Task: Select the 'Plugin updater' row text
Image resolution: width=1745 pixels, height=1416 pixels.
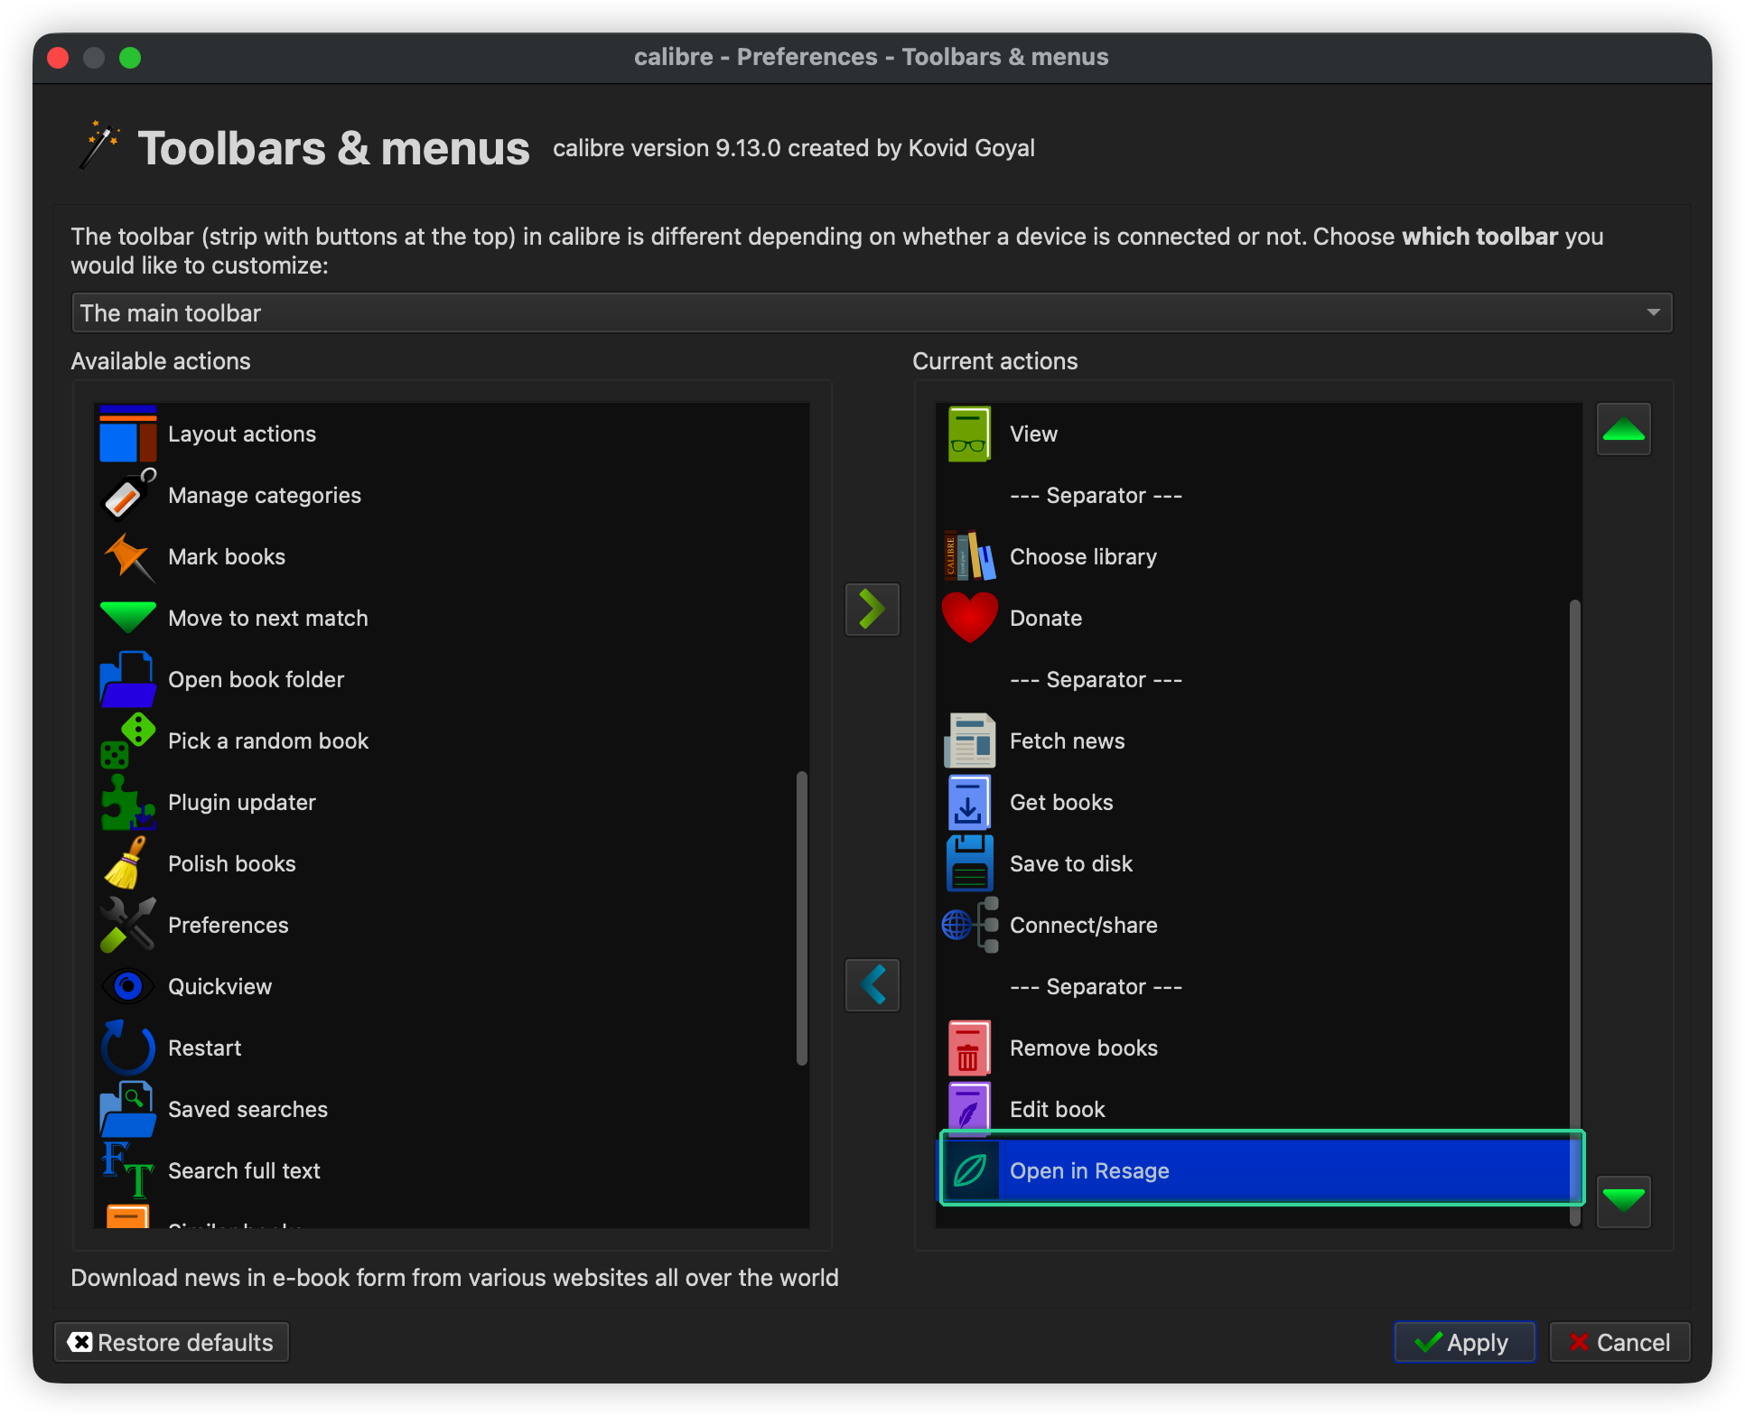Action: tap(242, 803)
